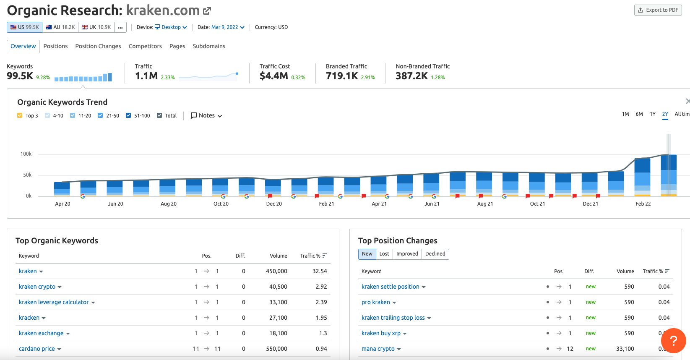Expand arrow beside cardano price
Screen dimensions: 690x360
tap(59, 350)
